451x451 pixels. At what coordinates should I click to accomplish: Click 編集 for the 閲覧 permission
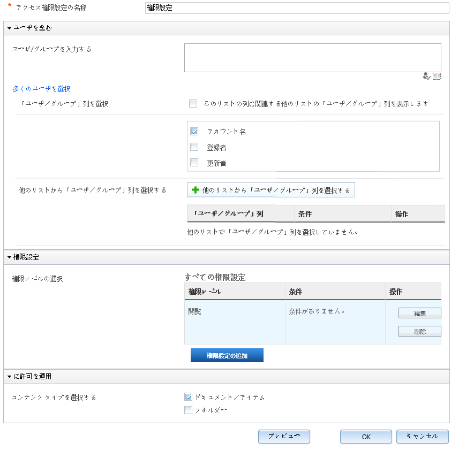click(x=419, y=313)
